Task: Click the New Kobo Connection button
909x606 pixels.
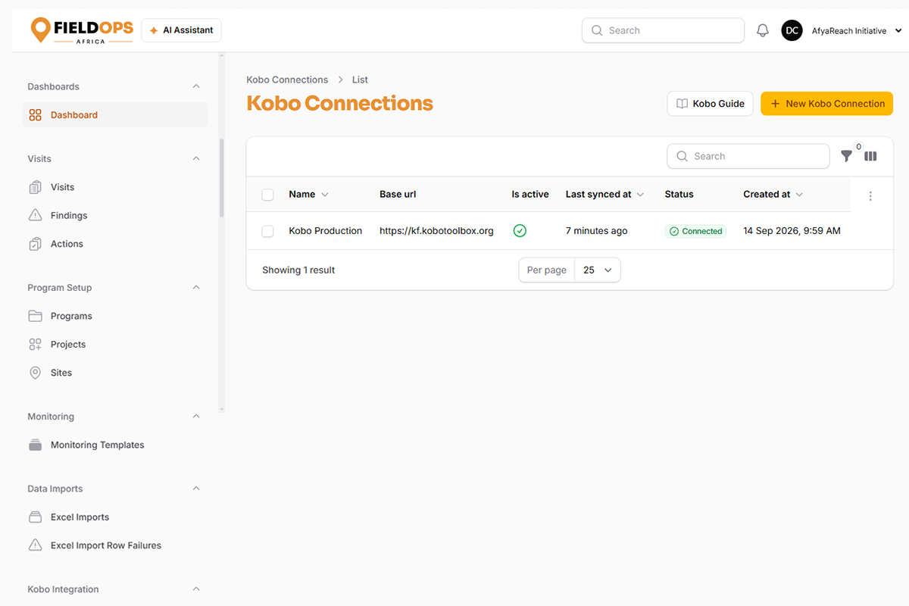Action: tap(827, 104)
